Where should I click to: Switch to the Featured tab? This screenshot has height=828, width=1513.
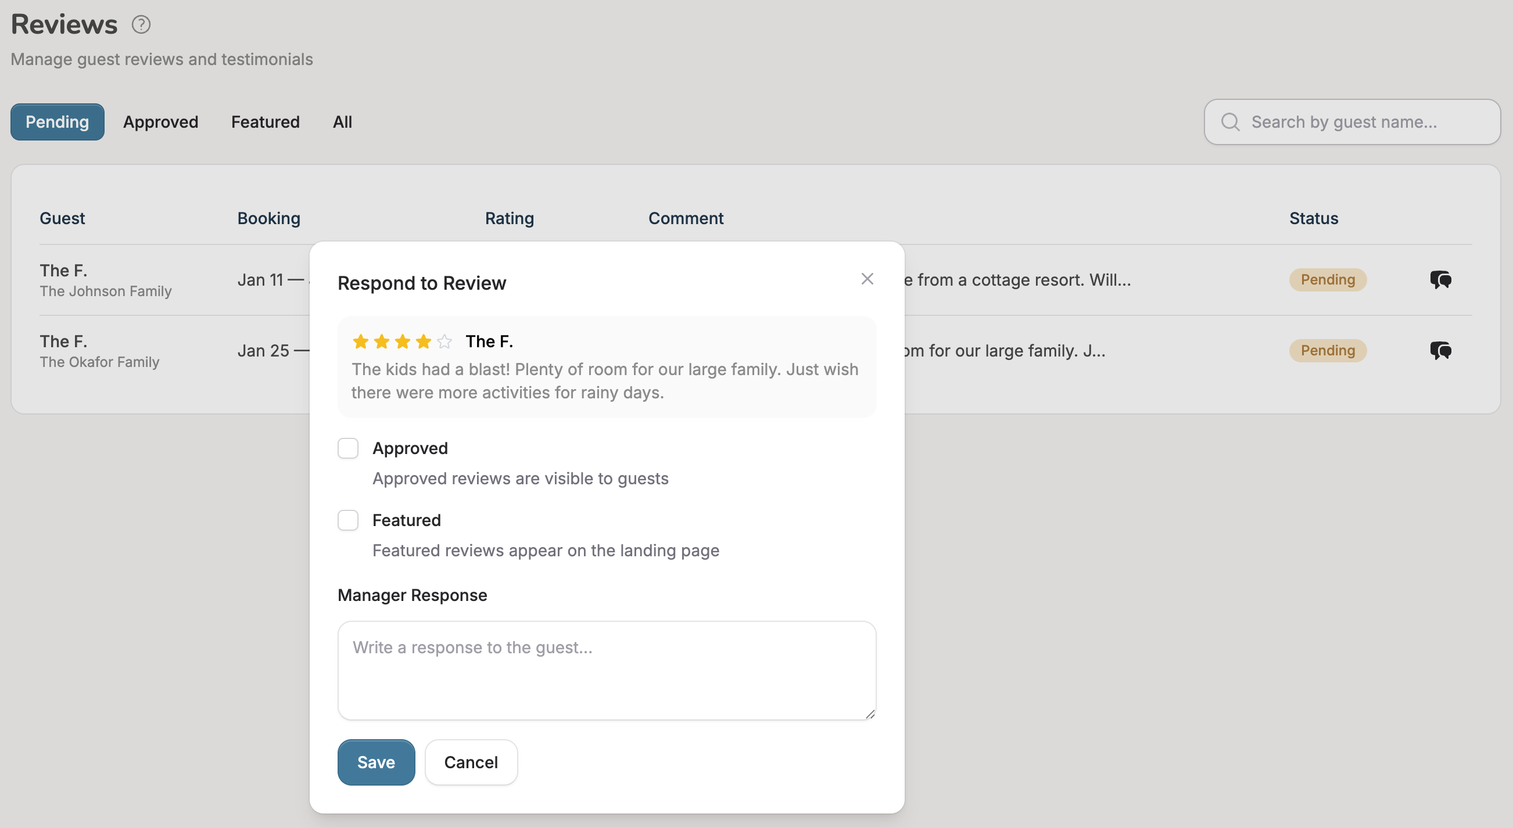(x=265, y=121)
